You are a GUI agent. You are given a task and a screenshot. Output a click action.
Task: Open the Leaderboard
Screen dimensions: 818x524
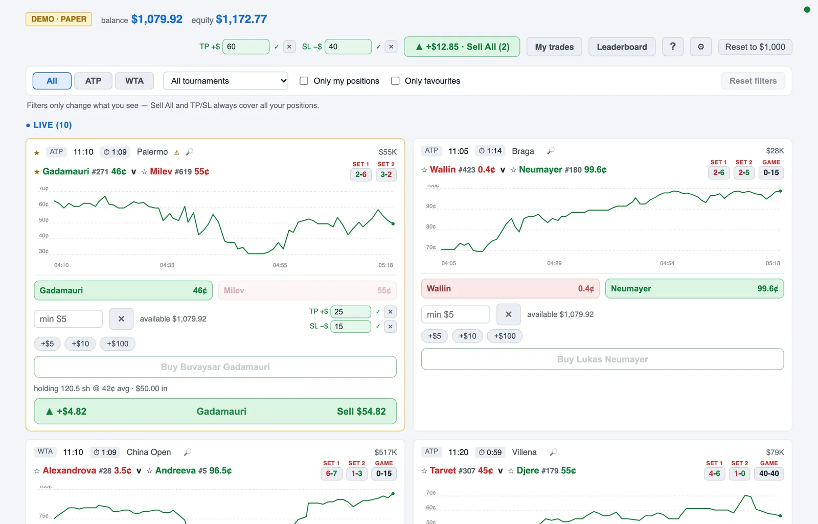tap(622, 47)
